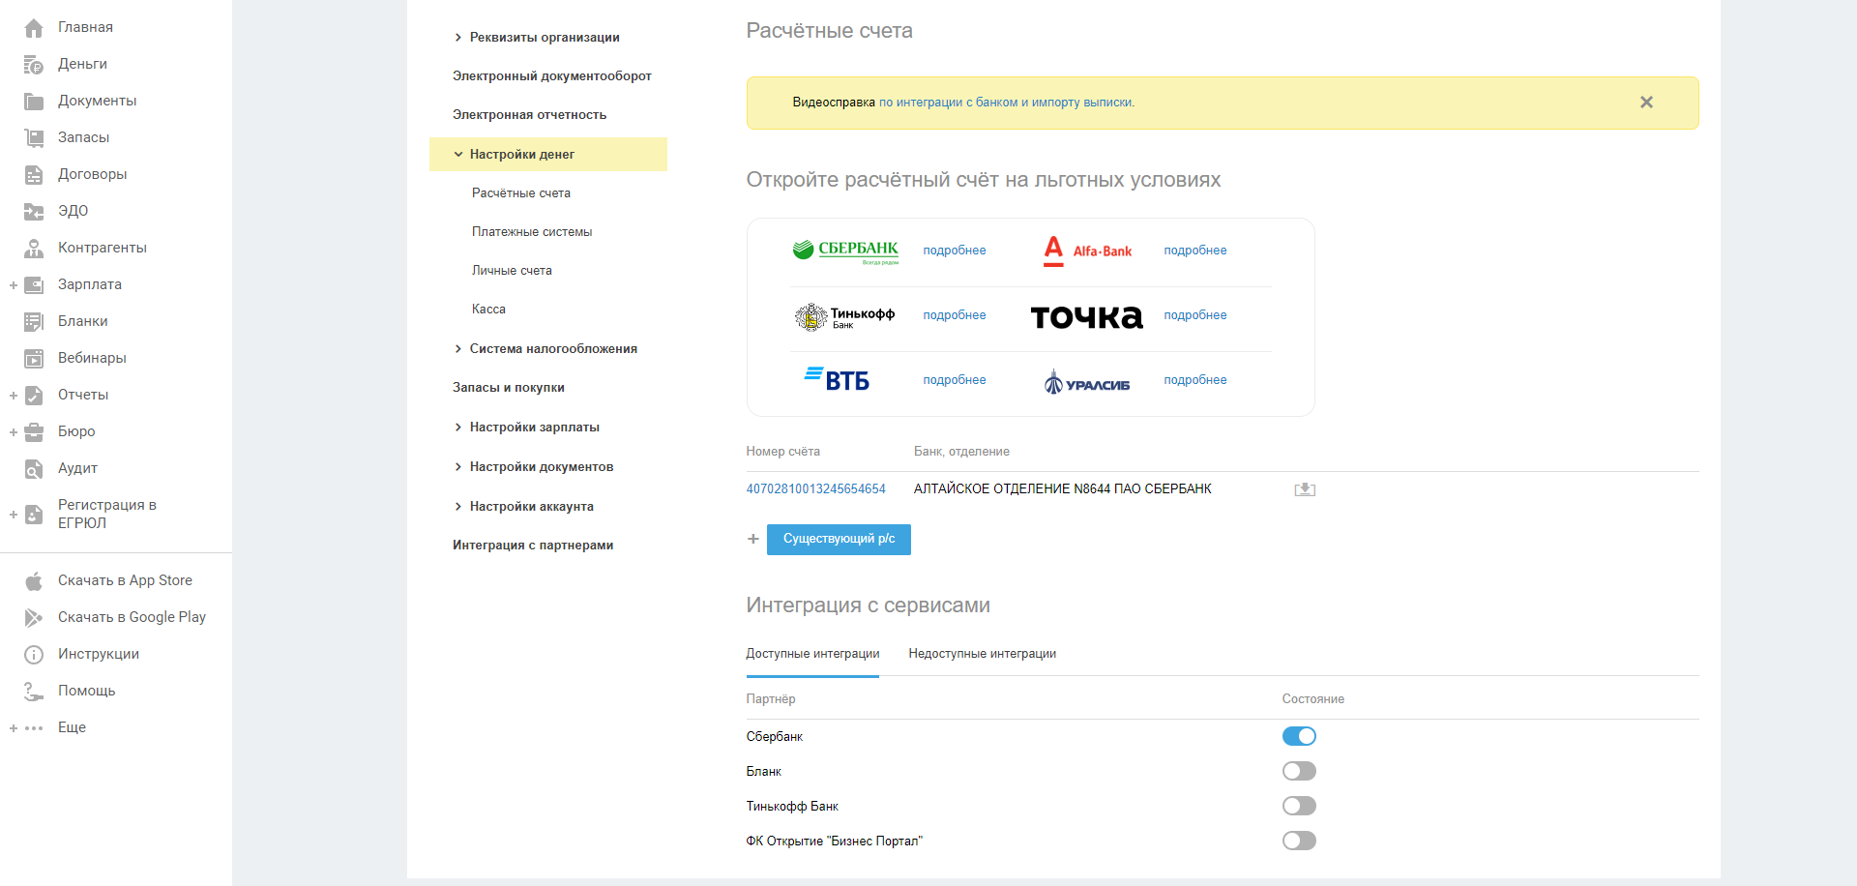
Task: Disable the Сбербанк integration toggle
Action: [x=1299, y=736]
